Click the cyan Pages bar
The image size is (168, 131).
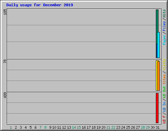click(158, 45)
